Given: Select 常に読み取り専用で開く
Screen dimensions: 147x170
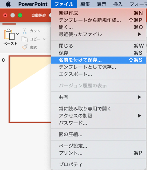Looking at the screenshot, I should (x=98, y=109).
